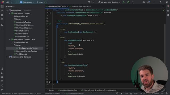Click BeerSender in bottom navigation bar
Image resolution: width=170 pixels, height=95 pixels.
click(6, 94)
